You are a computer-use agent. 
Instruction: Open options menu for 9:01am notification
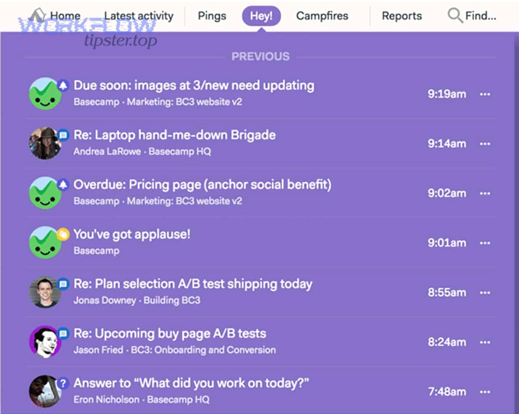[x=485, y=243]
